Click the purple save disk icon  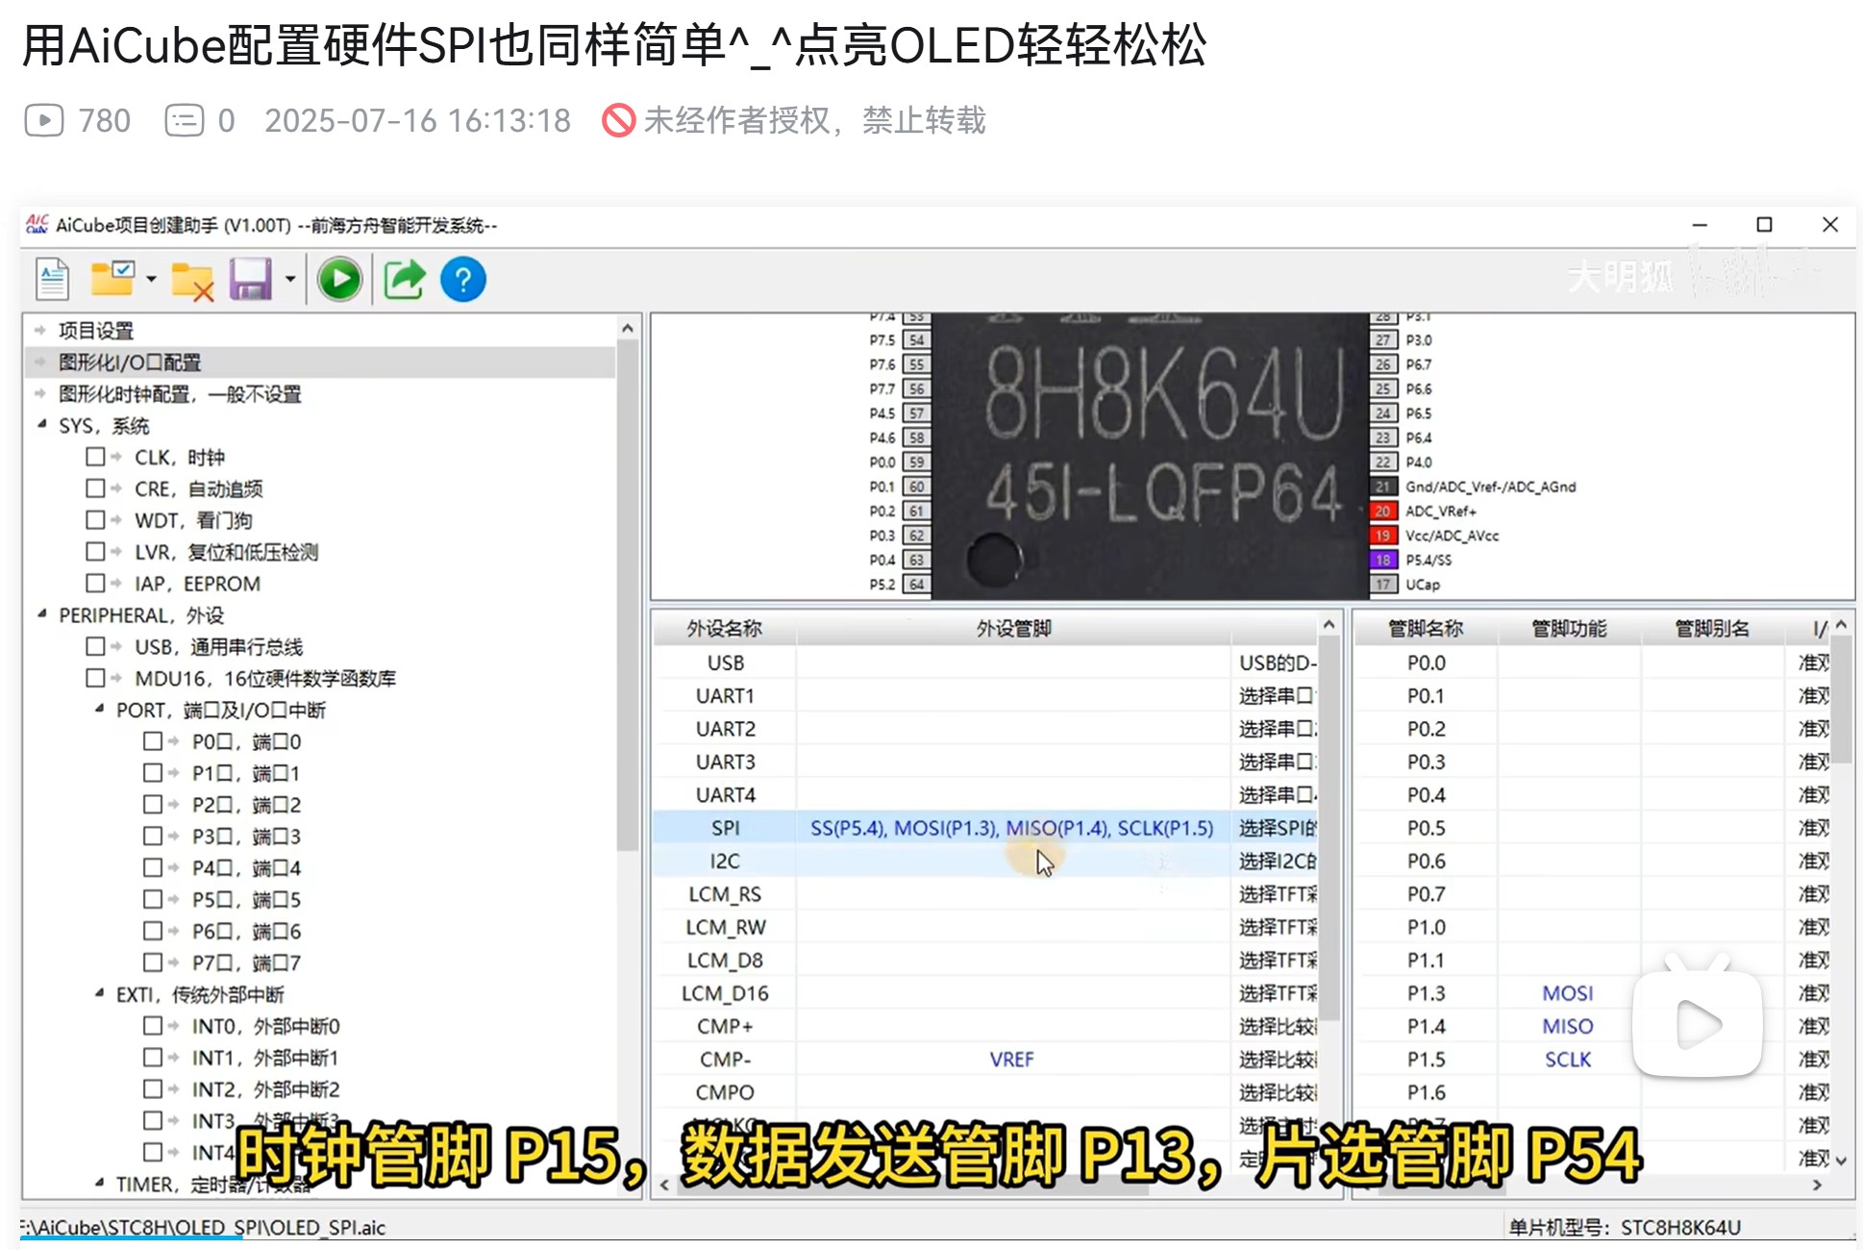pos(250,280)
